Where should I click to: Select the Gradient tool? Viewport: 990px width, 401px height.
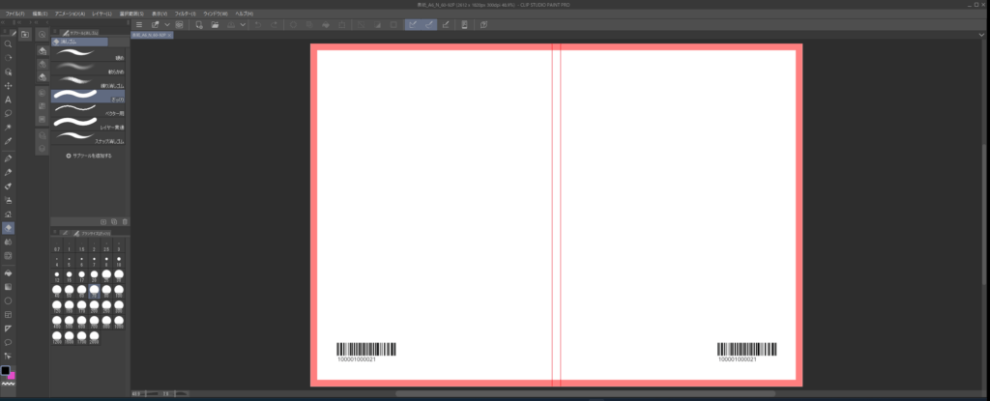(x=8, y=287)
